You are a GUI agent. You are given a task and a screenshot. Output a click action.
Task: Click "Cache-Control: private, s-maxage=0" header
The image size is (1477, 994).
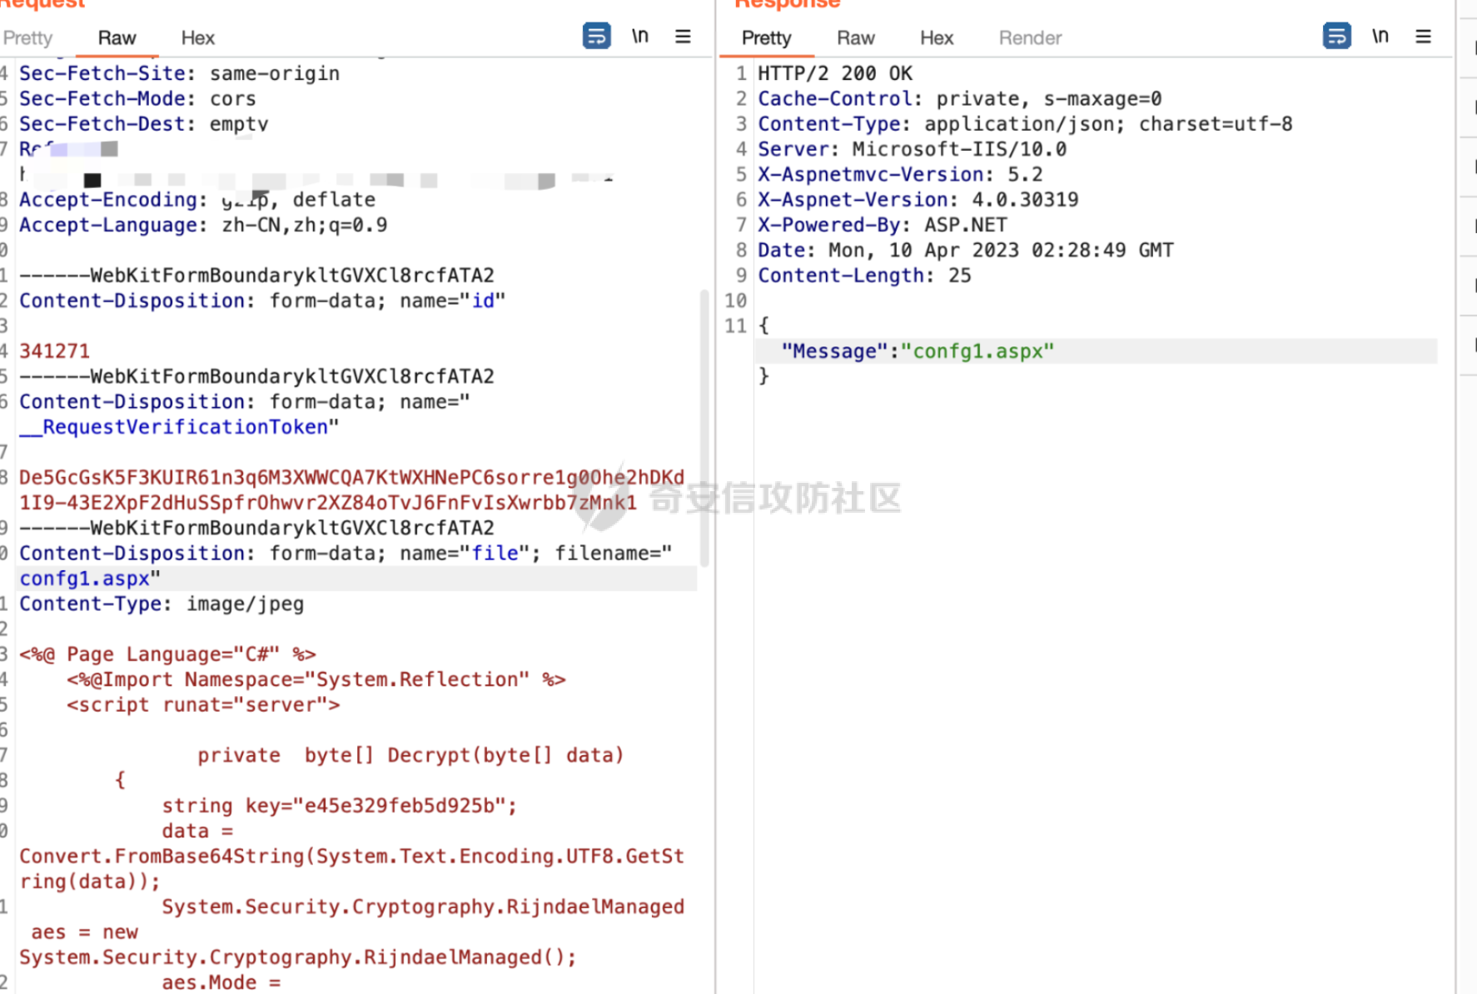coord(959,98)
